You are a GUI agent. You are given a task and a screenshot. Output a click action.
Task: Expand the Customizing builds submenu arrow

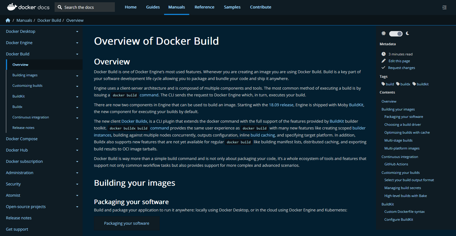(x=77, y=86)
